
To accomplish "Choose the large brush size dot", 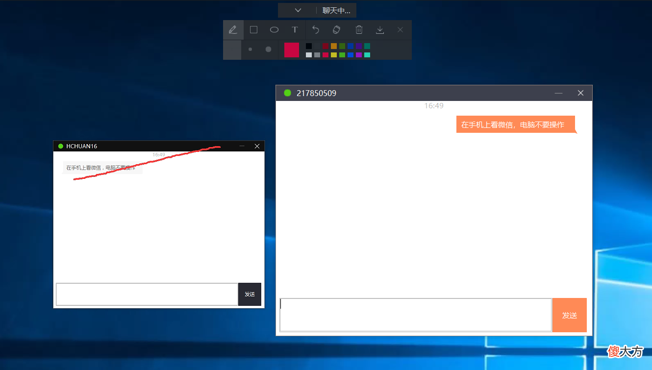I will point(268,49).
